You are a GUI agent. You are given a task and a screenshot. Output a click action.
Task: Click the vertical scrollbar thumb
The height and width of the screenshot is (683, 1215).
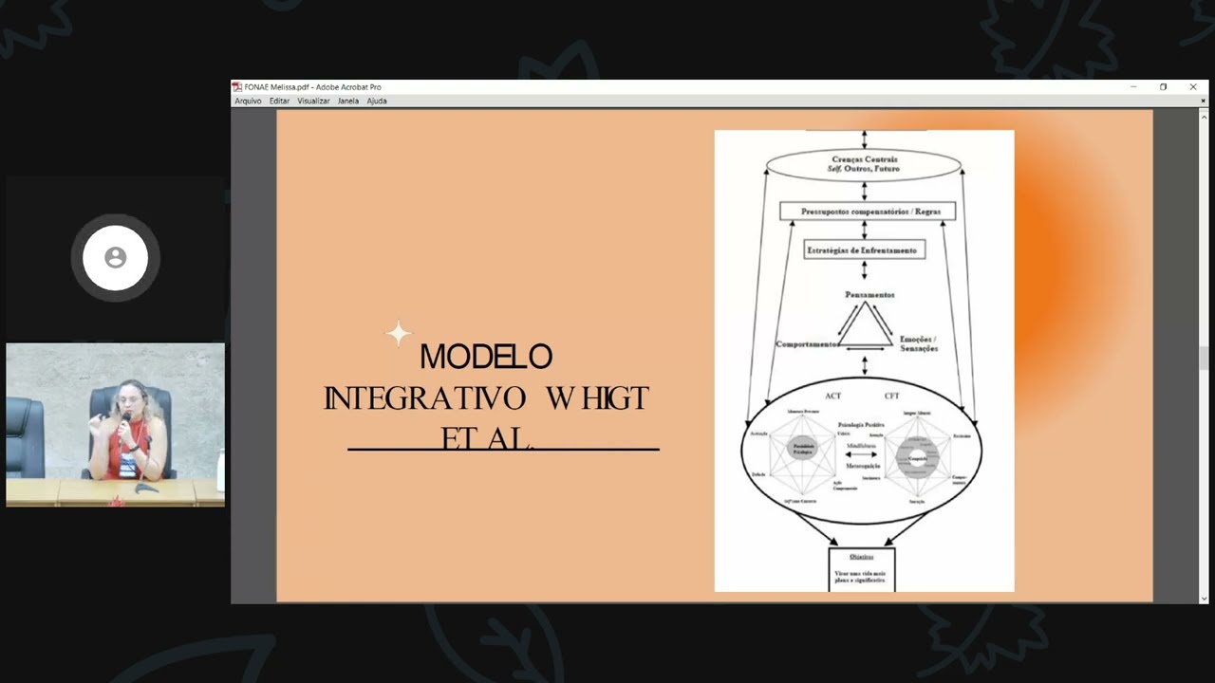point(1204,358)
